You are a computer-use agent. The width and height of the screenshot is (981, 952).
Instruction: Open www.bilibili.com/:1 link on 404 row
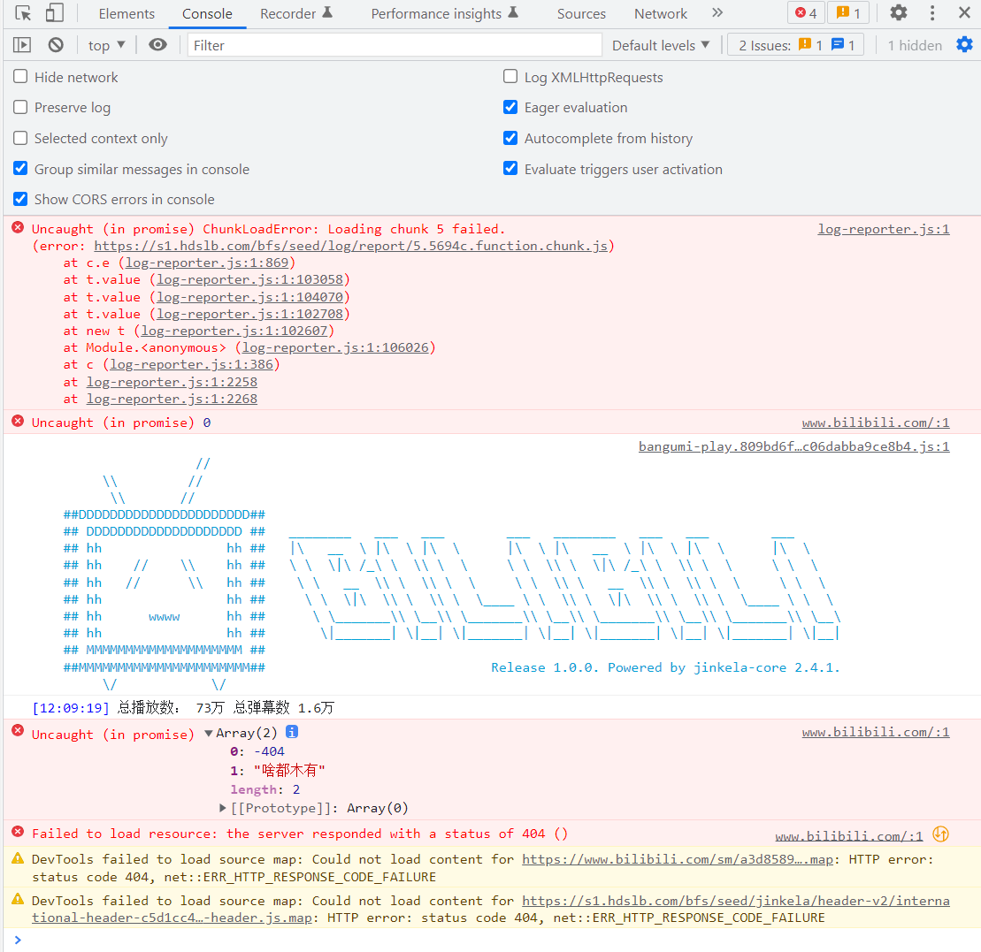click(849, 836)
